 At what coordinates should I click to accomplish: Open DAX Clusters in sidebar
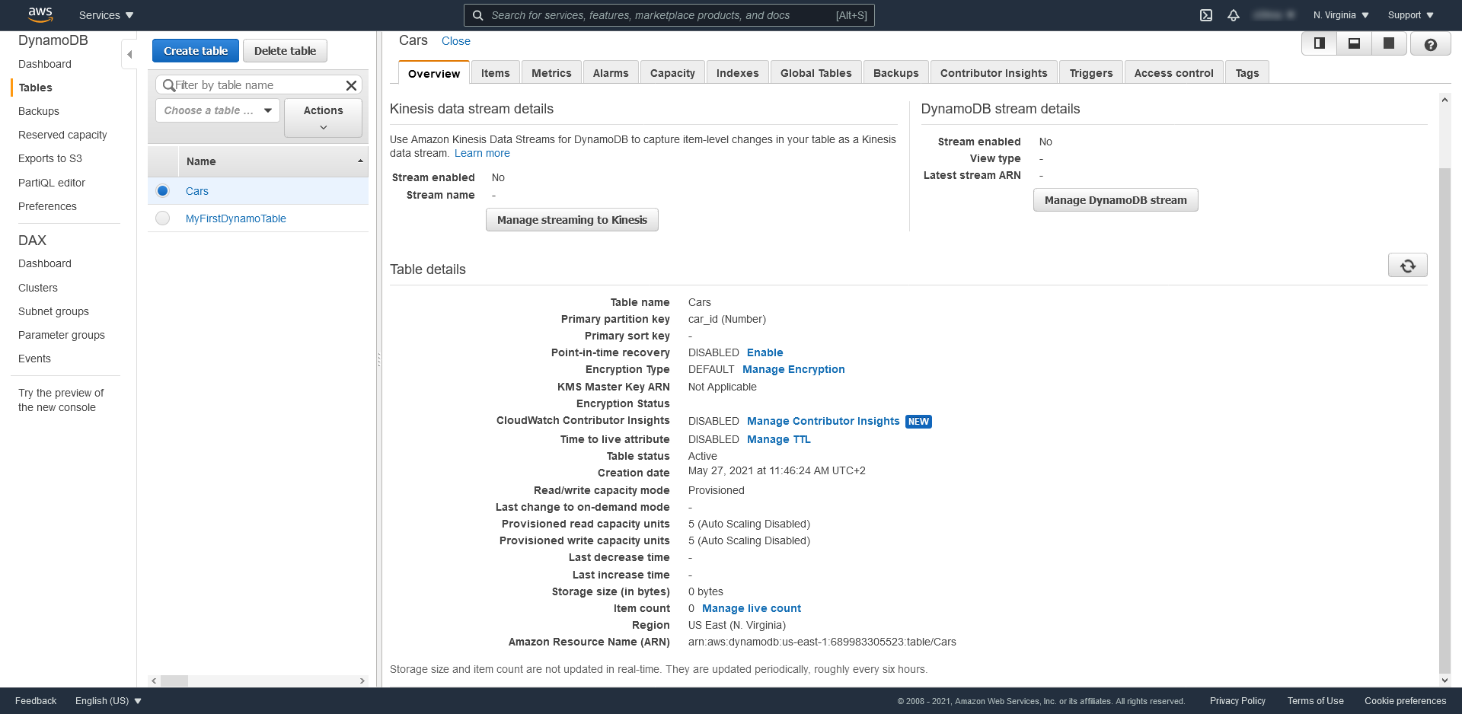tap(38, 288)
